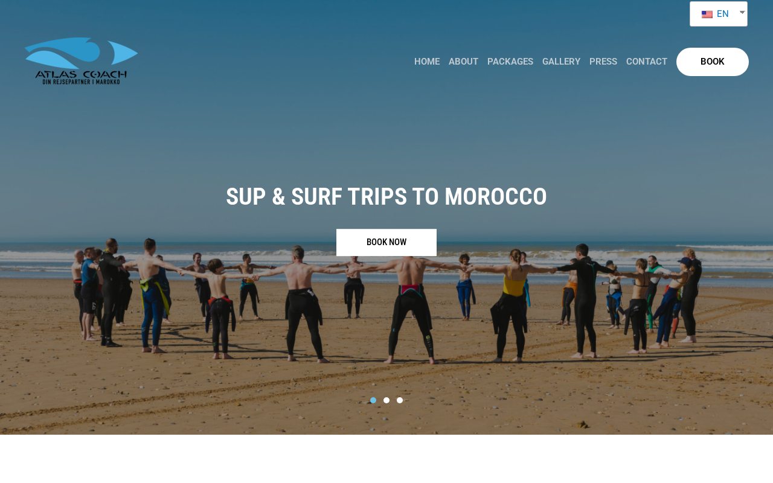Select the first blue carousel dot
Viewport: 773px width, 483px height.
[373, 400]
